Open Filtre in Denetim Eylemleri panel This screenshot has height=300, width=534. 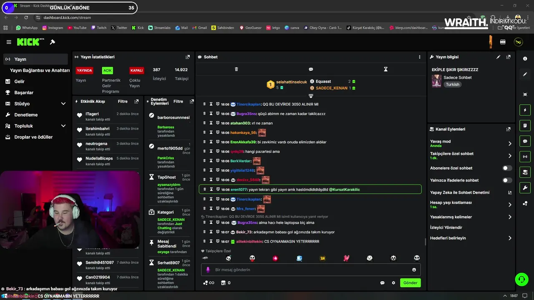[178, 101]
